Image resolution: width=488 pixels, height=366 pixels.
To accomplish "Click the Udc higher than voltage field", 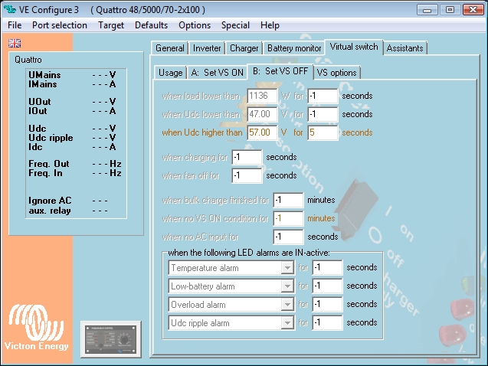I will pyautogui.click(x=262, y=132).
